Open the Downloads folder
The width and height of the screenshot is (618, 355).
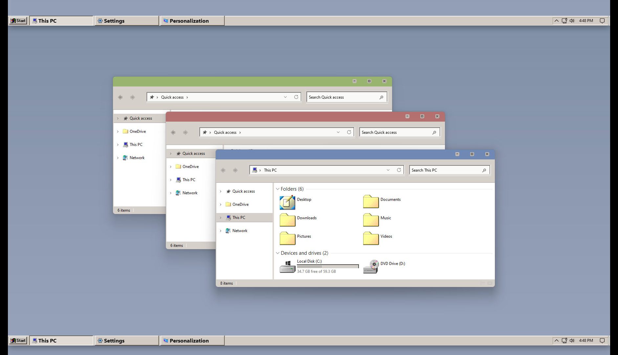[287, 220]
